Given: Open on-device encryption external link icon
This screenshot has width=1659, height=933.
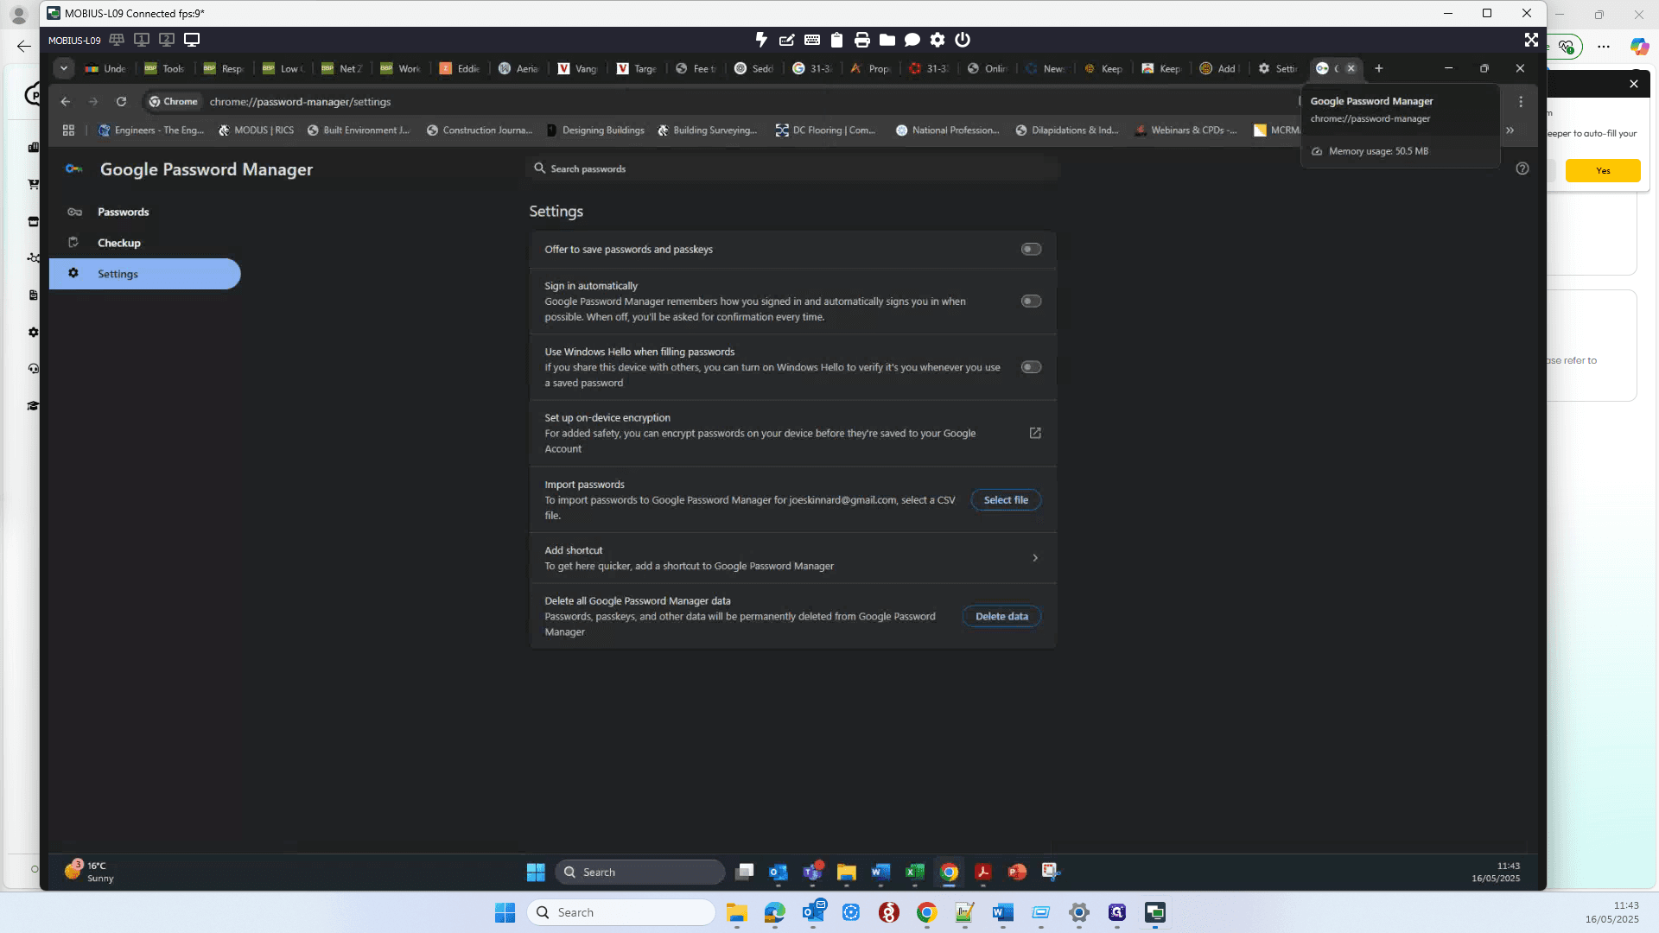Looking at the screenshot, I should pos(1035,433).
